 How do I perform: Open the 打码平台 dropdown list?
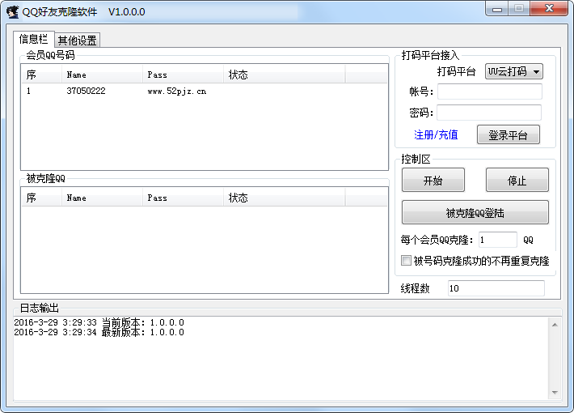(x=513, y=71)
